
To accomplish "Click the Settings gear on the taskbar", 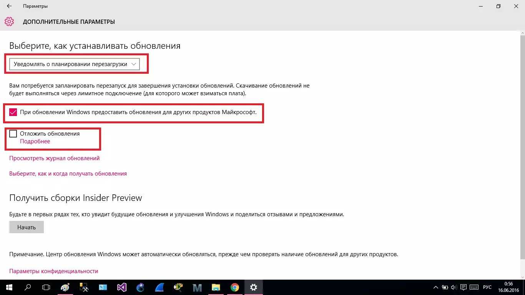I will [254, 287].
